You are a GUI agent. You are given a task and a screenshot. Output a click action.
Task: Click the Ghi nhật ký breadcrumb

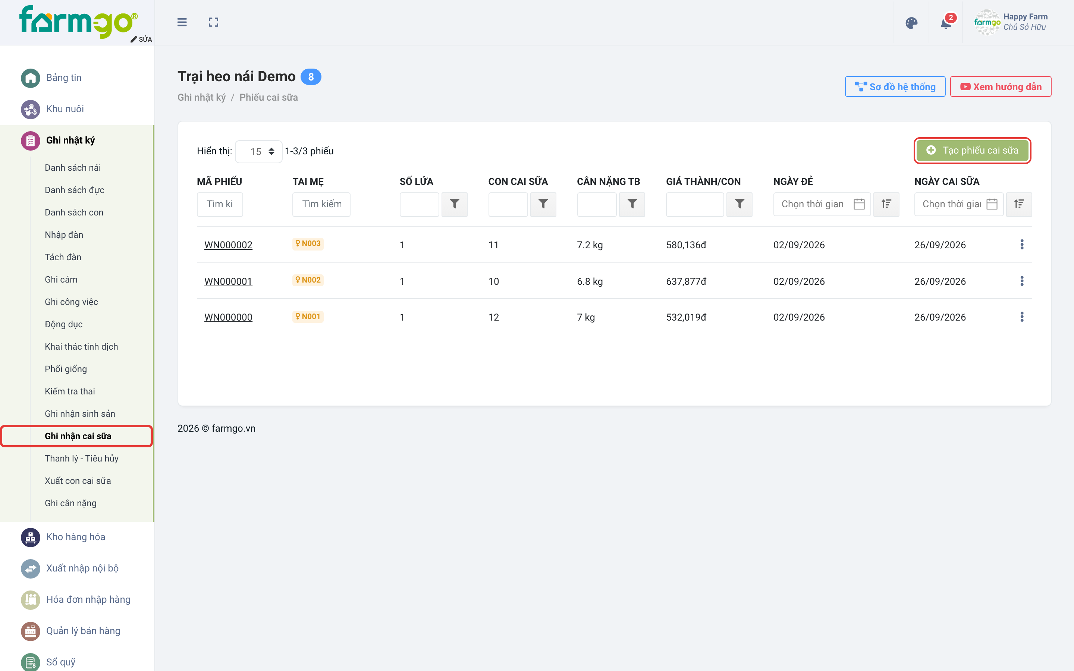click(x=201, y=97)
